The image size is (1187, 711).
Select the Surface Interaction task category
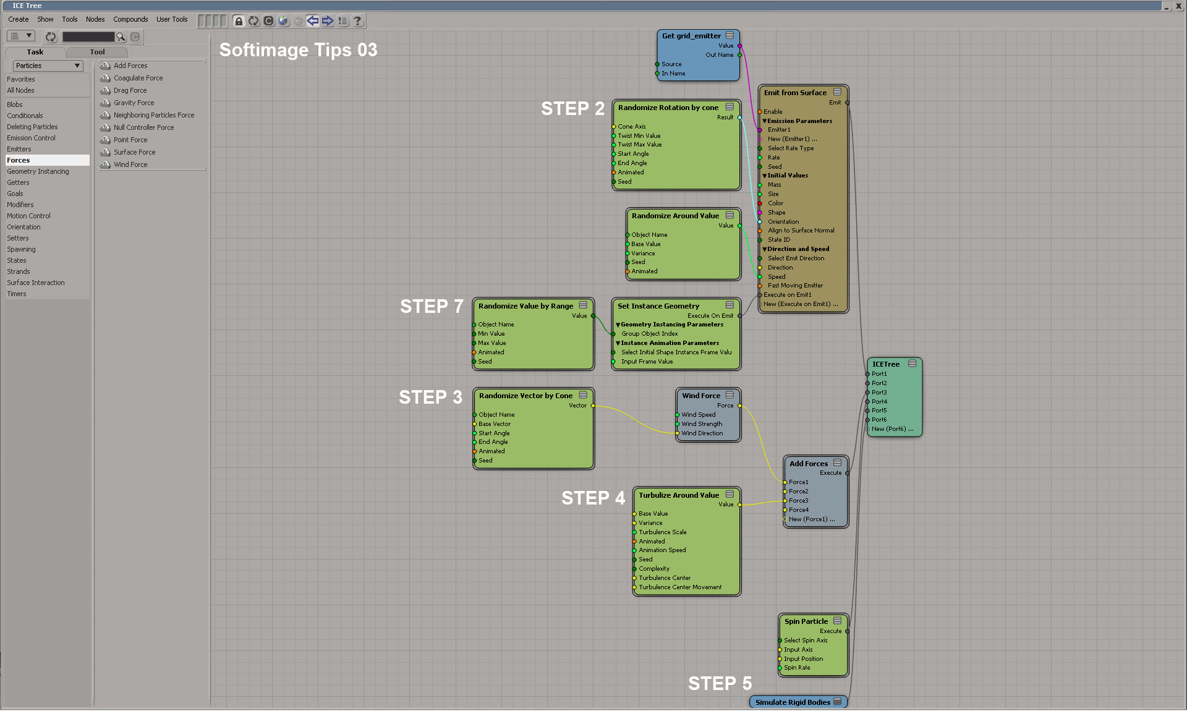(36, 283)
